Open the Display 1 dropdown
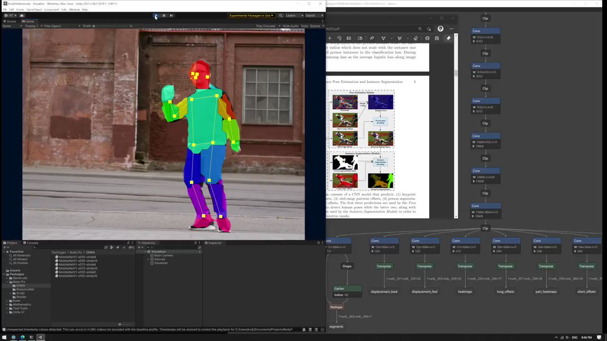 pos(33,26)
